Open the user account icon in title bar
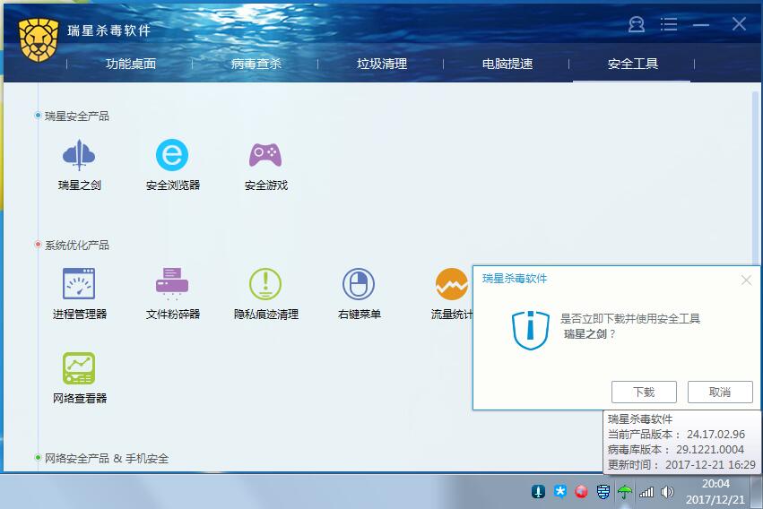 pos(637,24)
